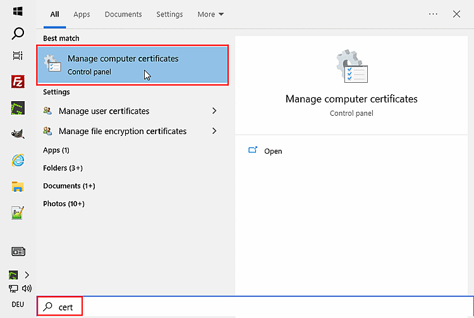Open the Notepad++ taskbar icon

[x=18, y=212]
